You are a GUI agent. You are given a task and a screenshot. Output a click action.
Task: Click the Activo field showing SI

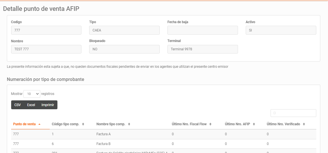pos(281,30)
